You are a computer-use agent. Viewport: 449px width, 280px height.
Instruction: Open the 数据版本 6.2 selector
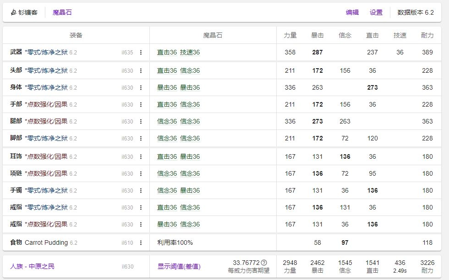tap(415, 13)
